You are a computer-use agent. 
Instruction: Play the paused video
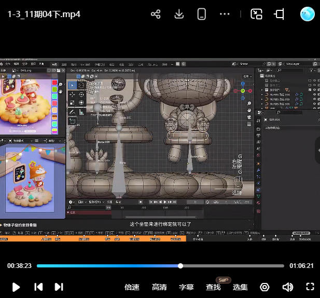16,287
